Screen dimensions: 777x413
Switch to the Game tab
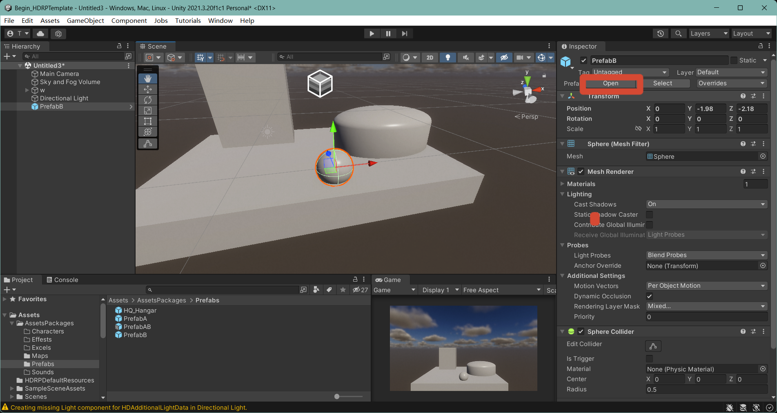(x=388, y=280)
